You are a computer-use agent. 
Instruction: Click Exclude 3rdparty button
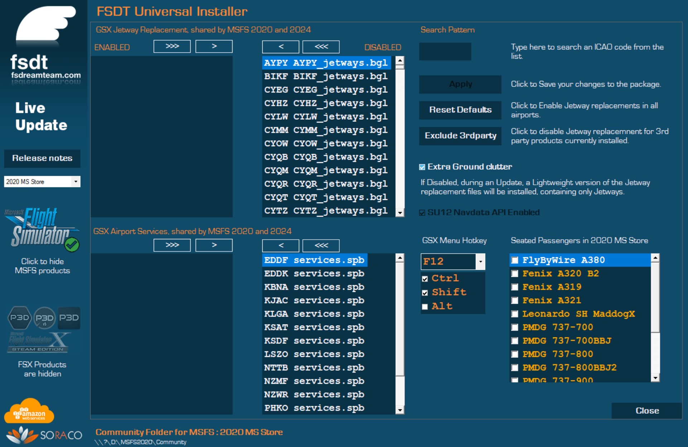460,136
